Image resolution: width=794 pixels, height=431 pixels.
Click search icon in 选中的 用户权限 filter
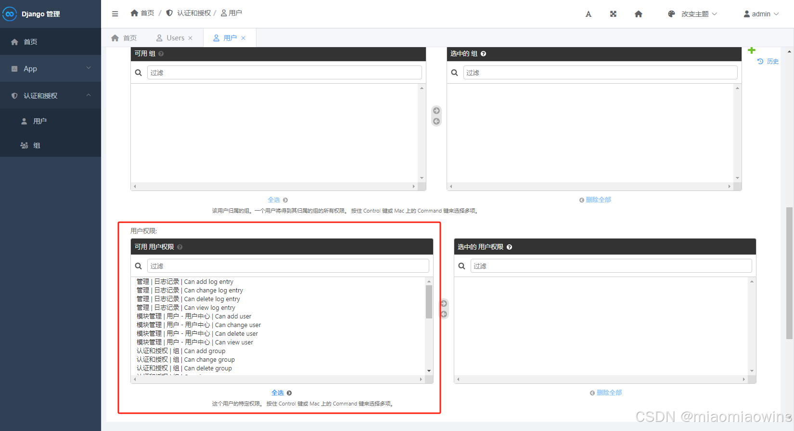tap(462, 266)
